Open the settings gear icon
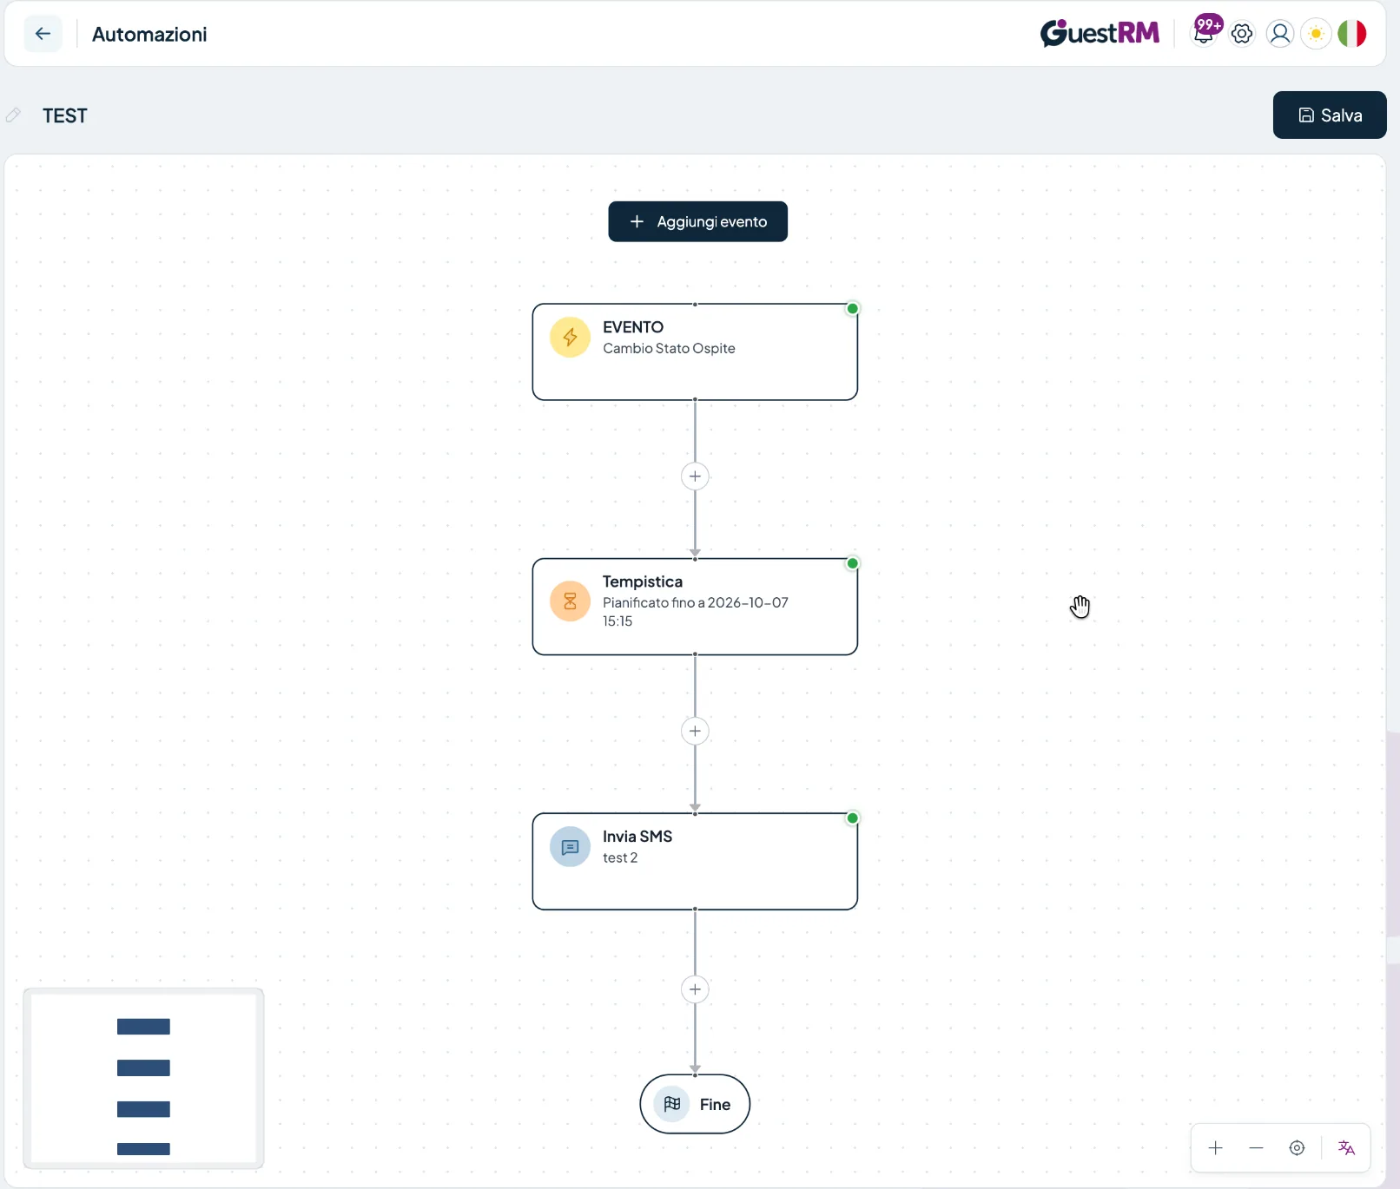Viewport: 1400px width, 1189px height. [1242, 34]
